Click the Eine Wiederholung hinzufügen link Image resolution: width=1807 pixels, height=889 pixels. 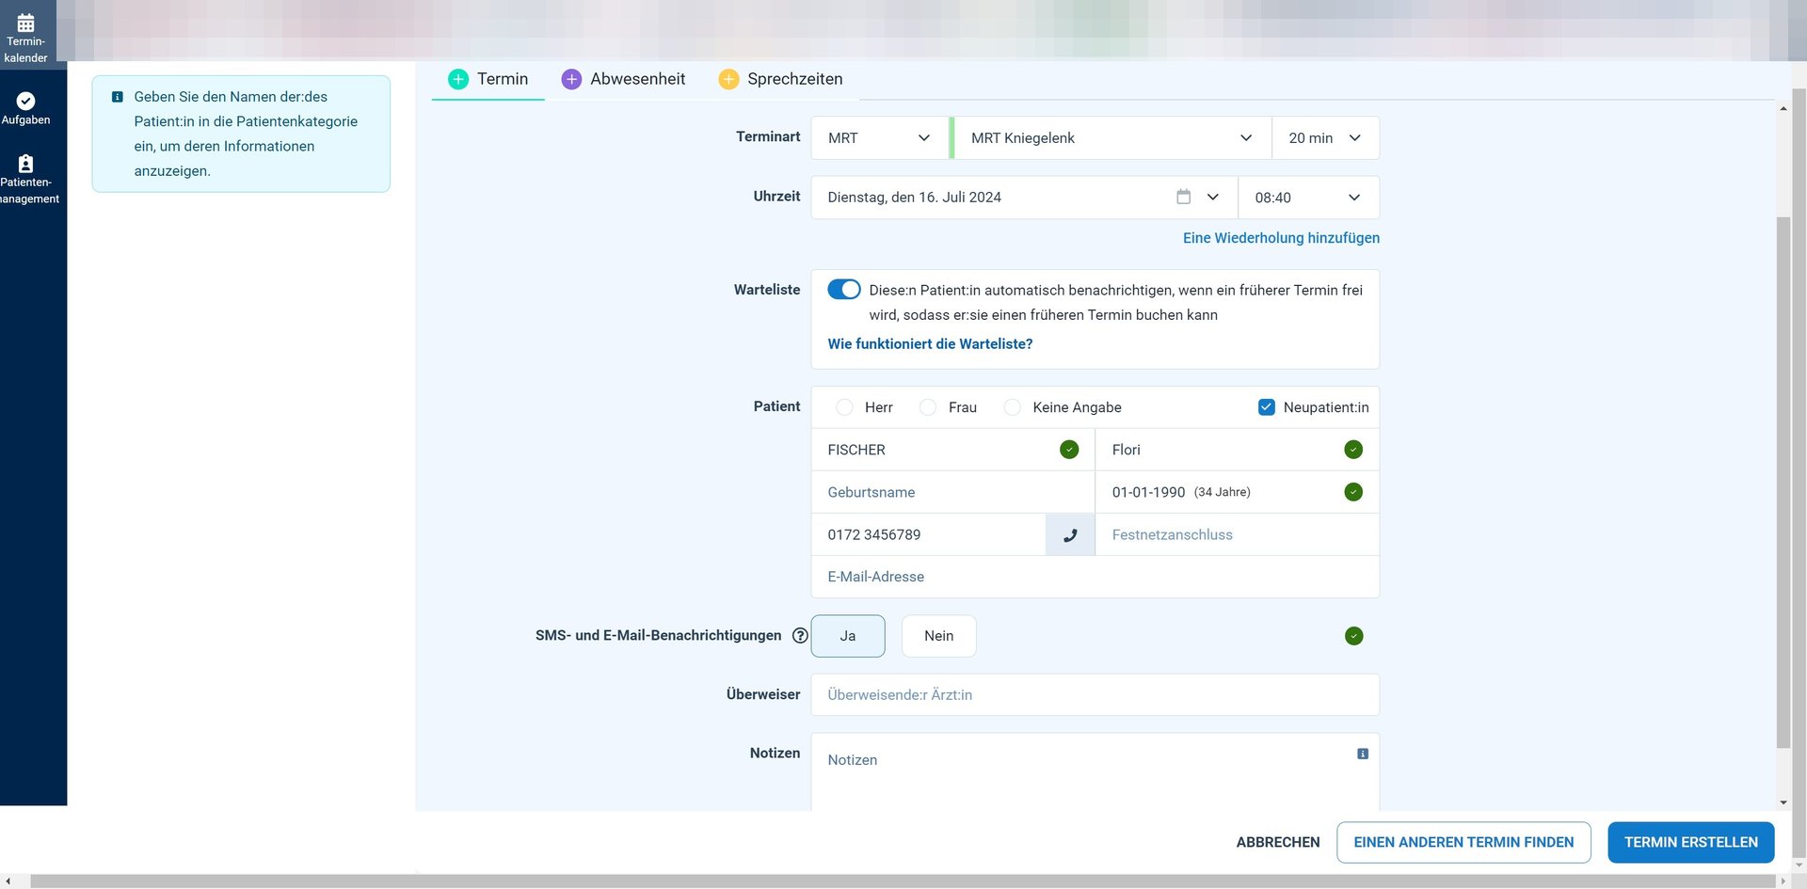tap(1281, 238)
